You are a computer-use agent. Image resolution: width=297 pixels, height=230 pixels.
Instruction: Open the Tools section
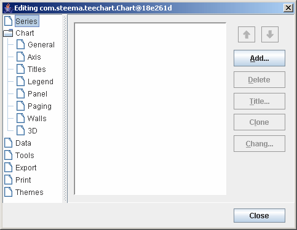coord(25,156)
